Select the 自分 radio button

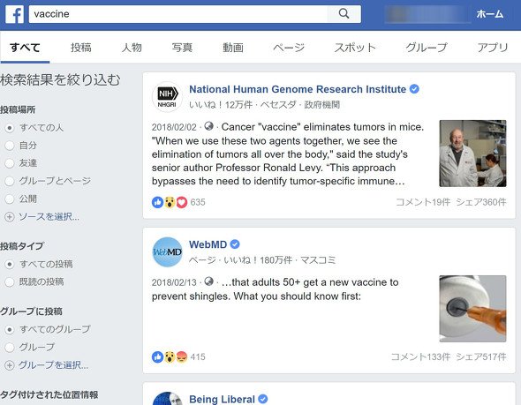coord(10,146)
